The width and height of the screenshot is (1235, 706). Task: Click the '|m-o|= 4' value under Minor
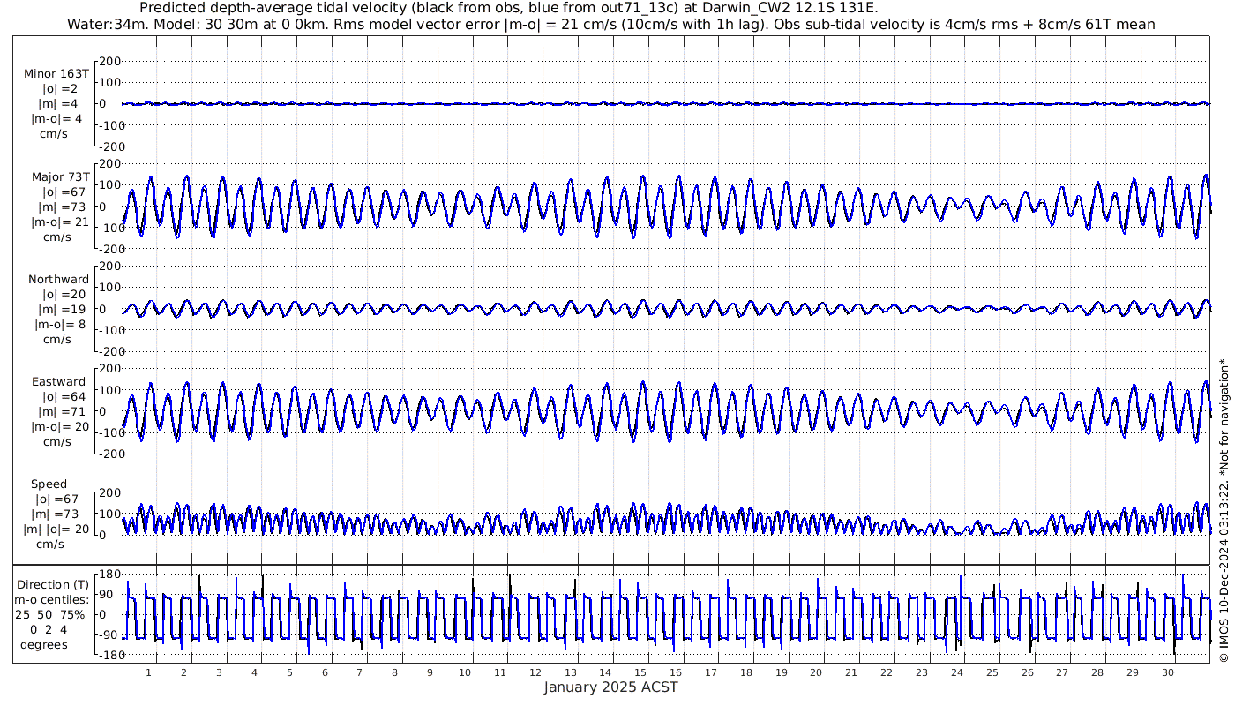pyautogui.click(x=58, y=119)
